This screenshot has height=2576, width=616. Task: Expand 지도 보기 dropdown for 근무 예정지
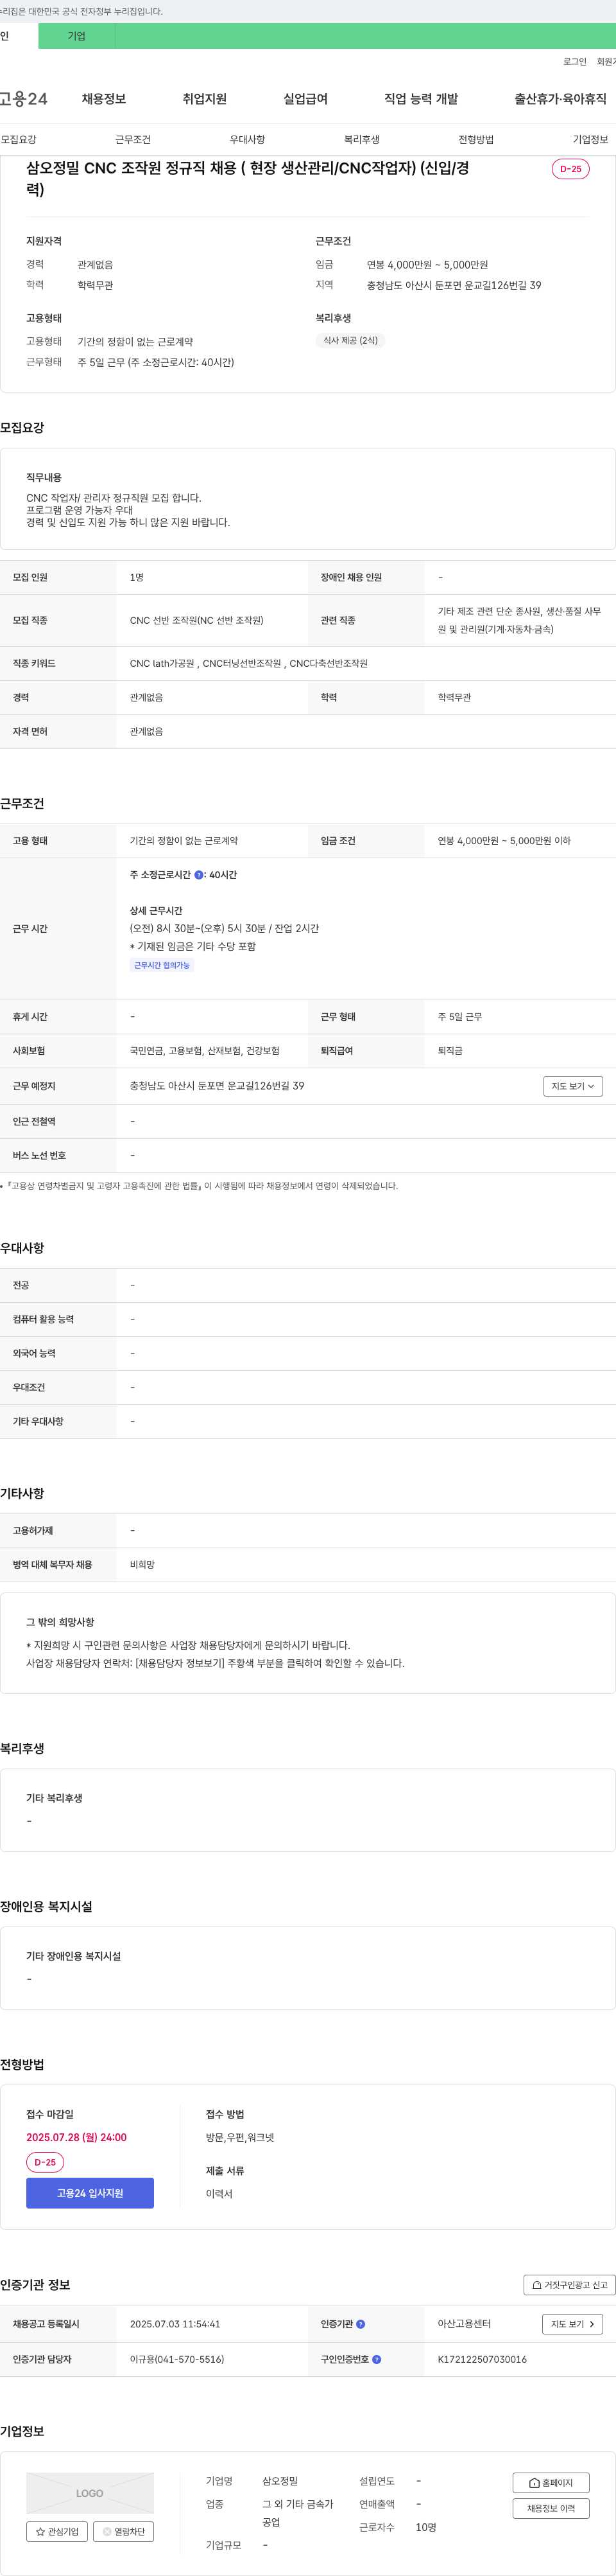(x=573, y=1086)
